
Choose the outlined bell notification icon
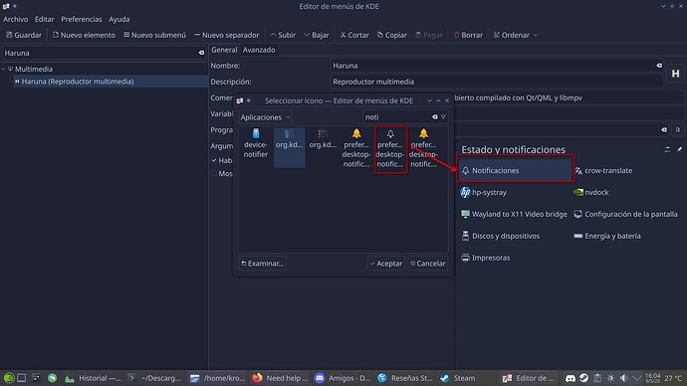click(x=390, y=149)
